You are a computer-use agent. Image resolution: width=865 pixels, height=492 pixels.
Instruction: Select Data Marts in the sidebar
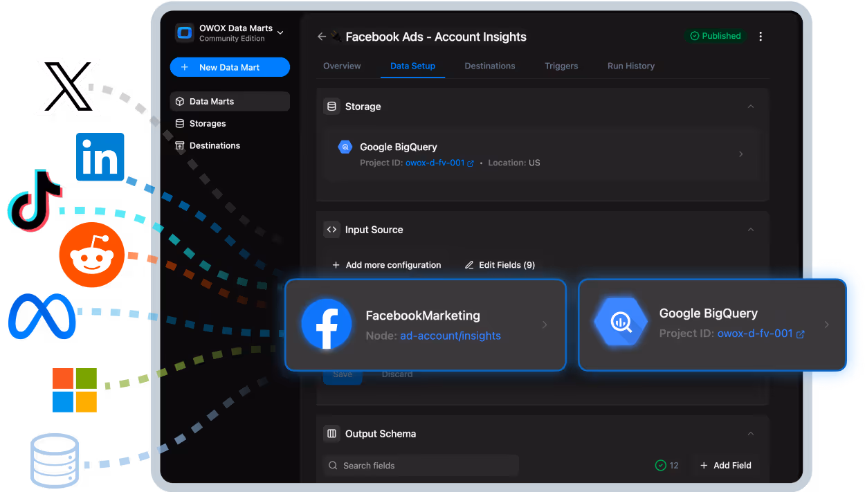230,101
